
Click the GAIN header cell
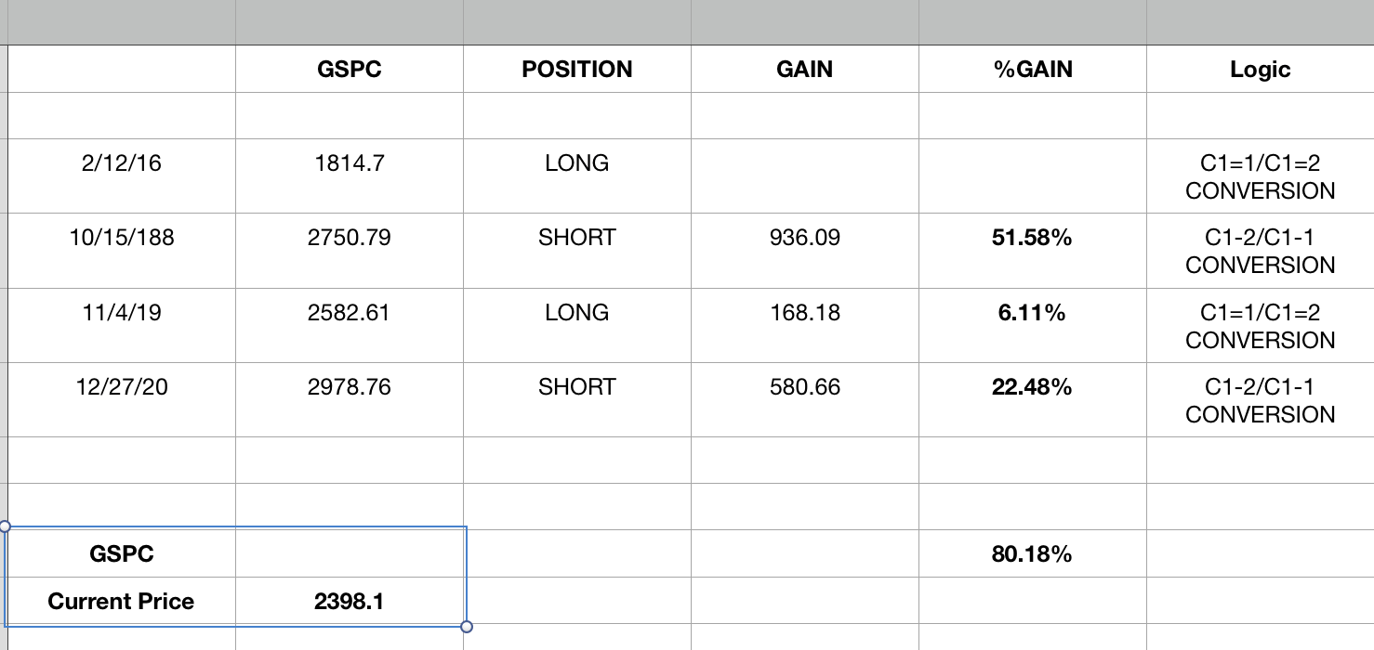pos(804,70)
